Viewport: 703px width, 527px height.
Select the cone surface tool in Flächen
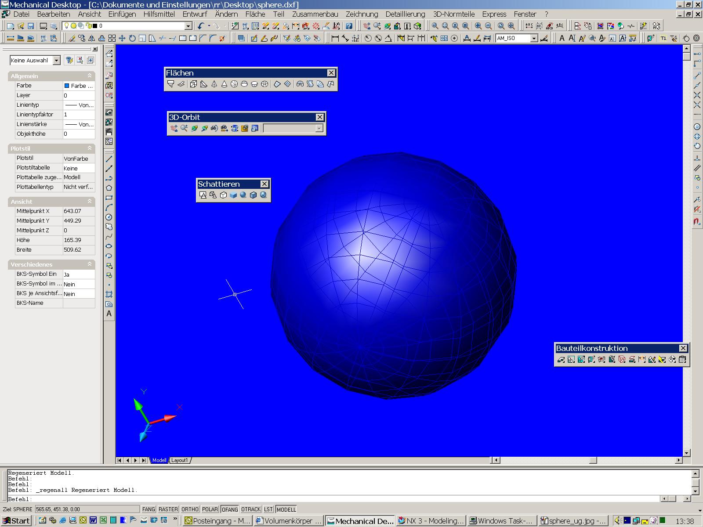pyautogui.click(x=224, y=84)
